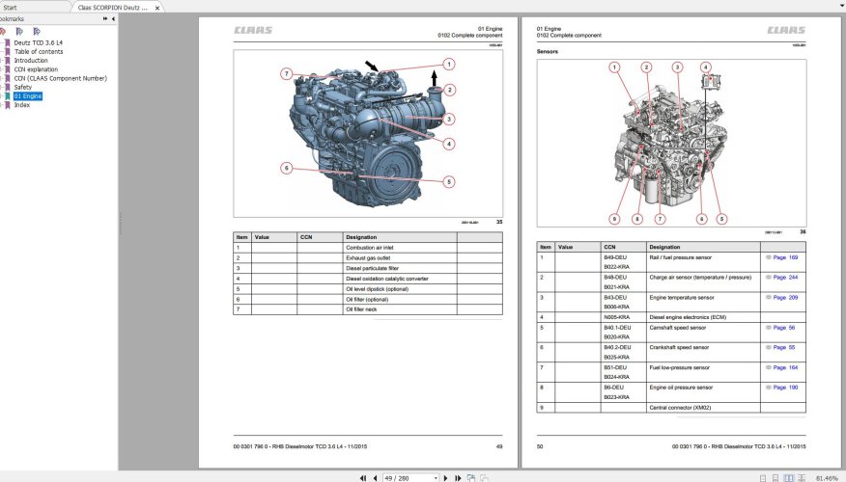
Task: Click the 81.46% zoom level
Action: 827,478
